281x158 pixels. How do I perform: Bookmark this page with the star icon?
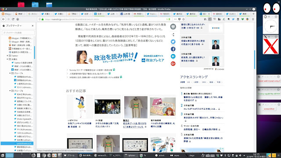[x=184, y=19]
